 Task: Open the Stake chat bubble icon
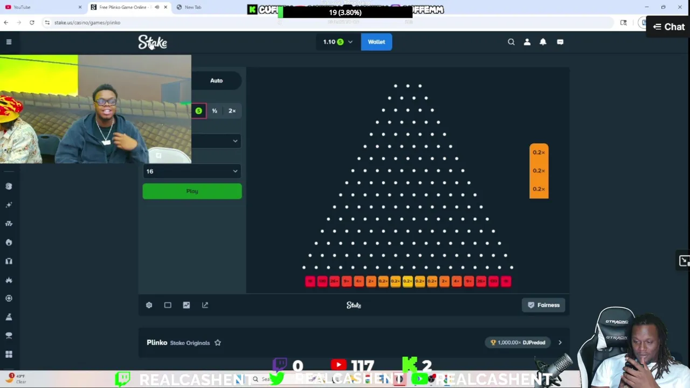pyautogui.click(x=560, y=41)
